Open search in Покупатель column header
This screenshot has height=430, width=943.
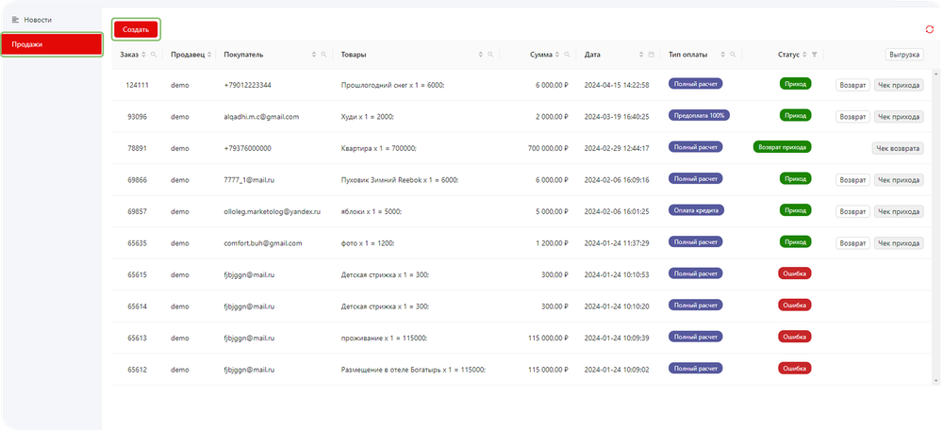tap(323, 55)
